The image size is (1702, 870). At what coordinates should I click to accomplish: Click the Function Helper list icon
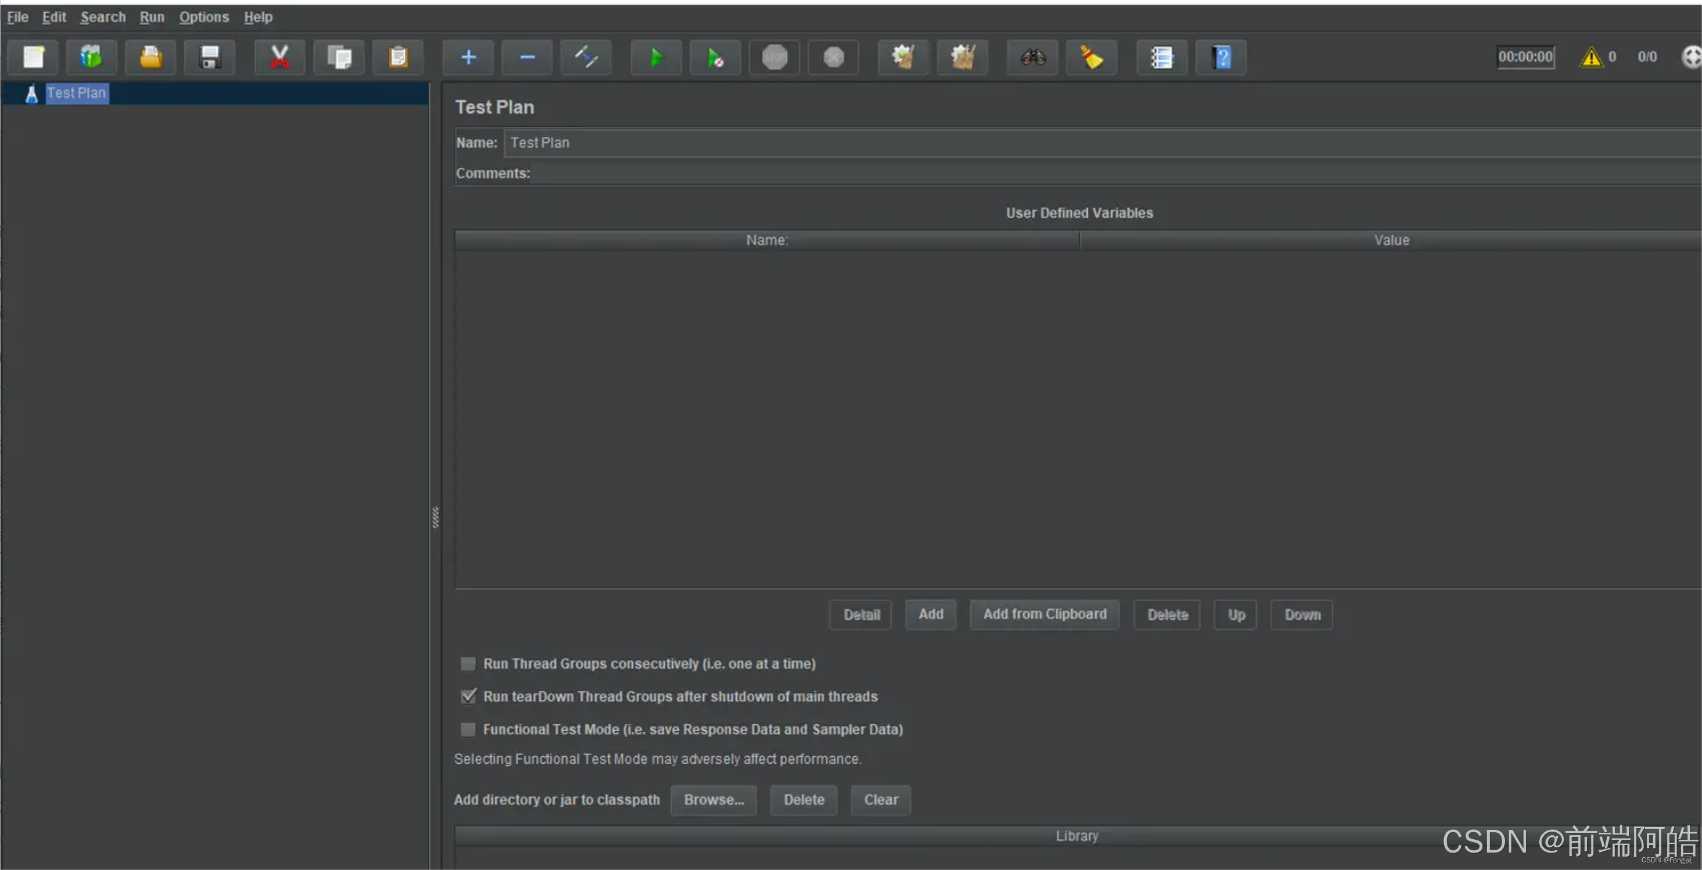pos(1162,57)
